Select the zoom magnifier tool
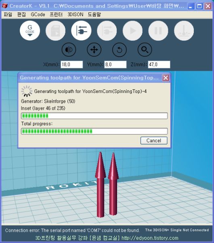214x243 pixels. pos(145,50)
